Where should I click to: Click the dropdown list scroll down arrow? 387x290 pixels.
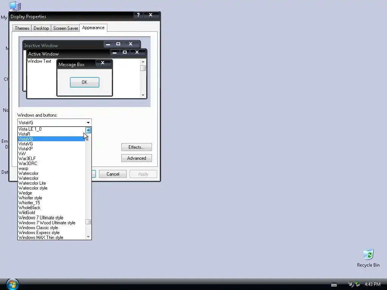[x=88, y=237]
